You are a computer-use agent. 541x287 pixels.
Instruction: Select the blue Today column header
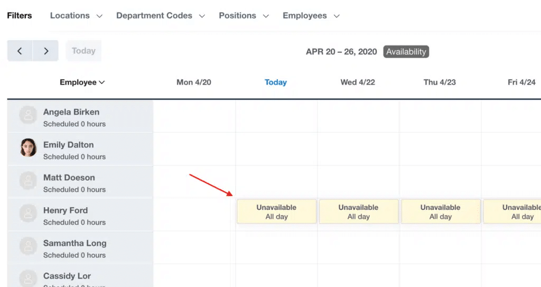(276, 82)
